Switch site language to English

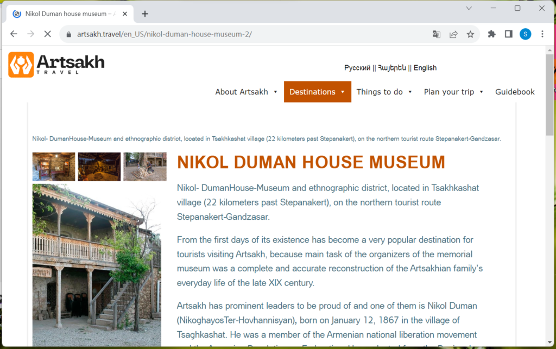click(x=425, y=68)
